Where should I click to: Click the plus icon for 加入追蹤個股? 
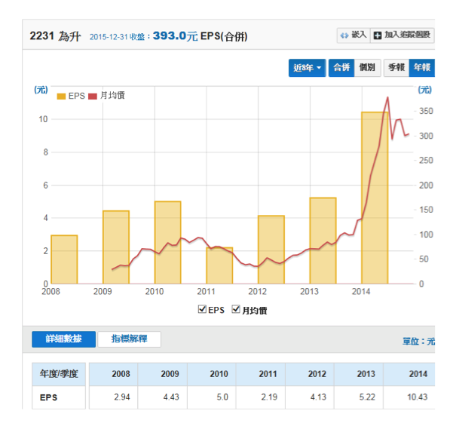pyautogui.click(x=378, y=35)
